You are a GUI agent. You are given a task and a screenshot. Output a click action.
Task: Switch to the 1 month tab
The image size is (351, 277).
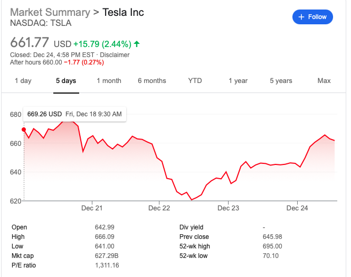tap(109, 81)
